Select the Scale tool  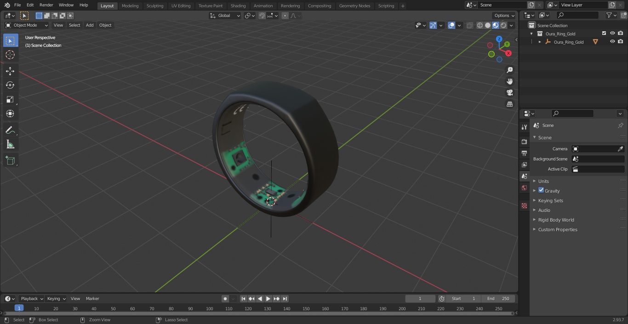tap(10, 99)
